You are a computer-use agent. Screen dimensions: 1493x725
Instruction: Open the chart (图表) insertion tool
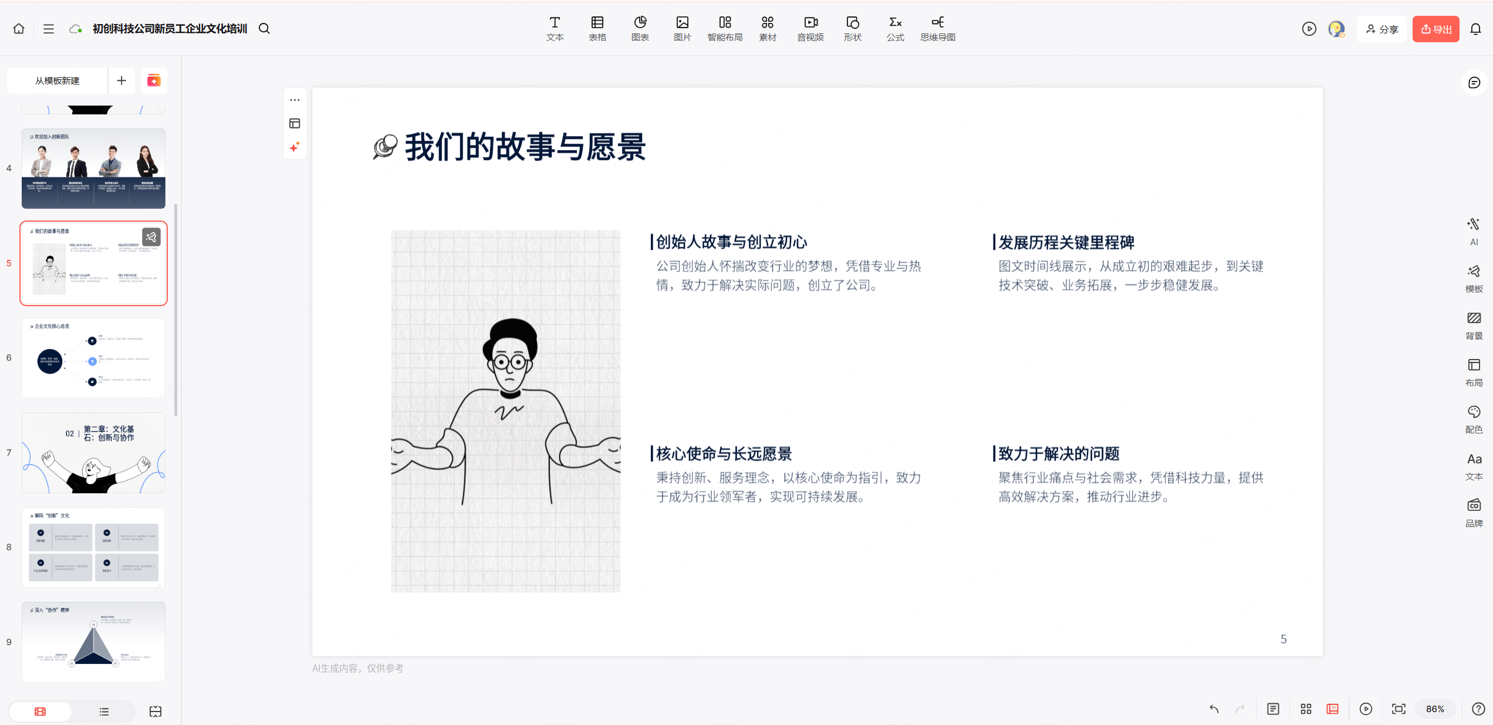640,28
